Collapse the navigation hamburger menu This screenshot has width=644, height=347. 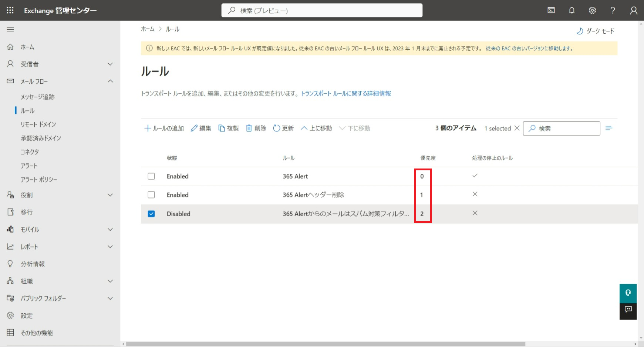(10, 29)
